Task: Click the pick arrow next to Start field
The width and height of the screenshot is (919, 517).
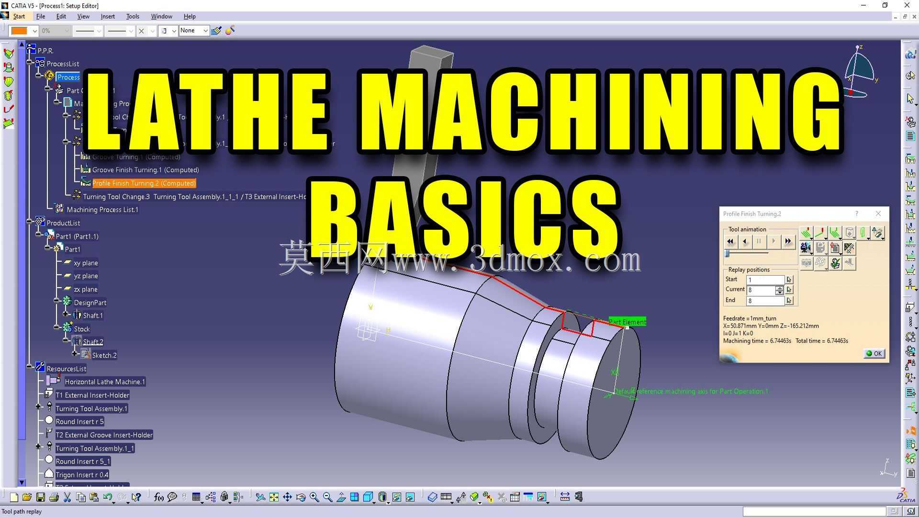Action: click(789, 280)
